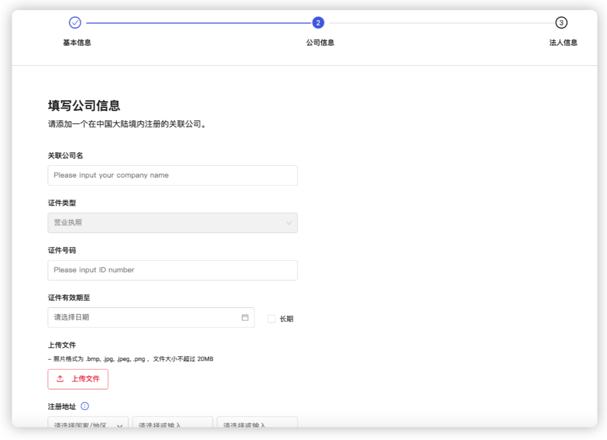Click the info icon beside 注册地址
The width and height of the screenshot is (607, 440).
pyautogui.click(x=85, y=406)
